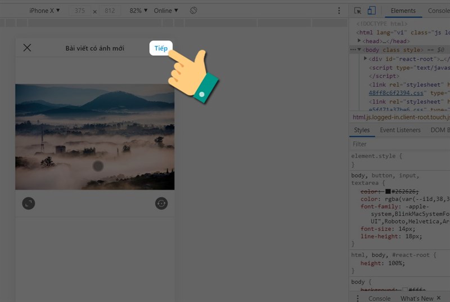Open the device toolbar three-dot menu
Image resolution: width=450 pixels, height=302 pixels.
[x=339, y=11]
